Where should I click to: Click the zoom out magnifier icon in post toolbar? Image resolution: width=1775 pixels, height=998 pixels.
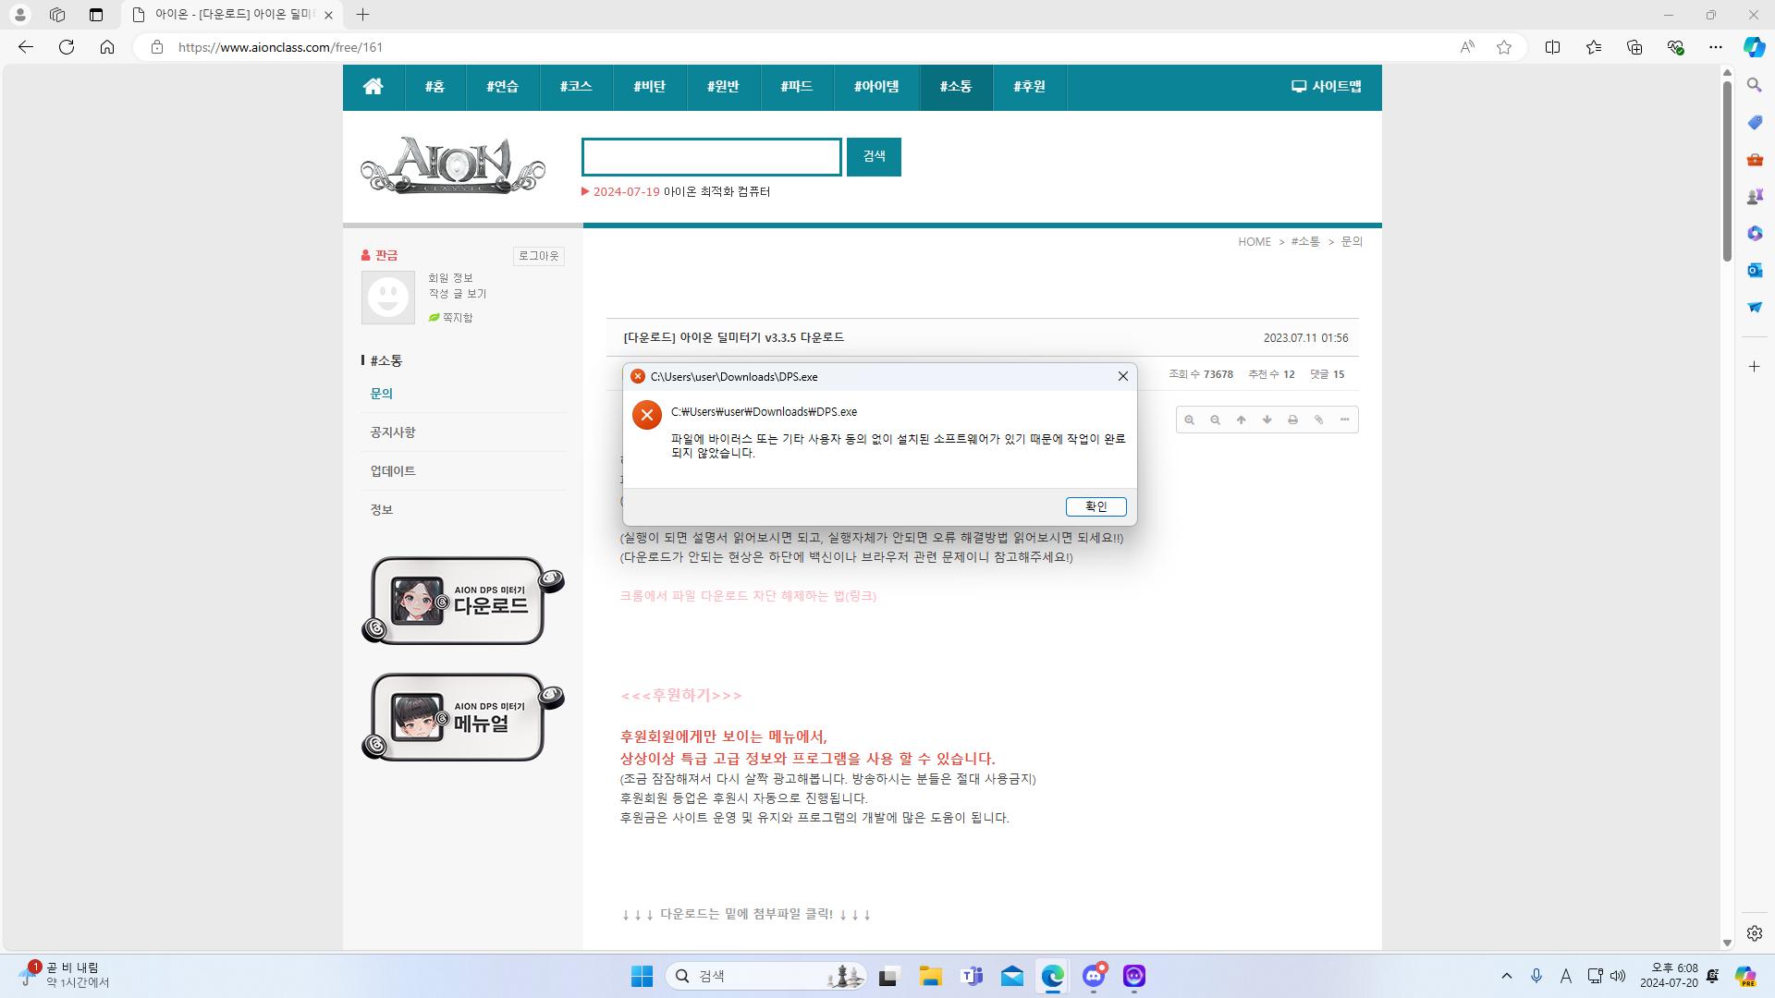click(1216, 420)
